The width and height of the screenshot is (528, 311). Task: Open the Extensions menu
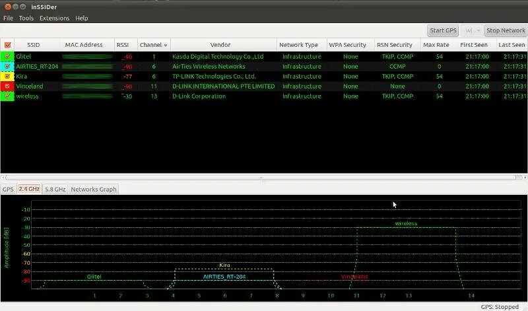(55, 18)
